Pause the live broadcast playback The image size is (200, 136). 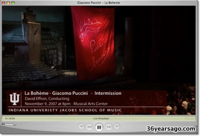[99, 127]
